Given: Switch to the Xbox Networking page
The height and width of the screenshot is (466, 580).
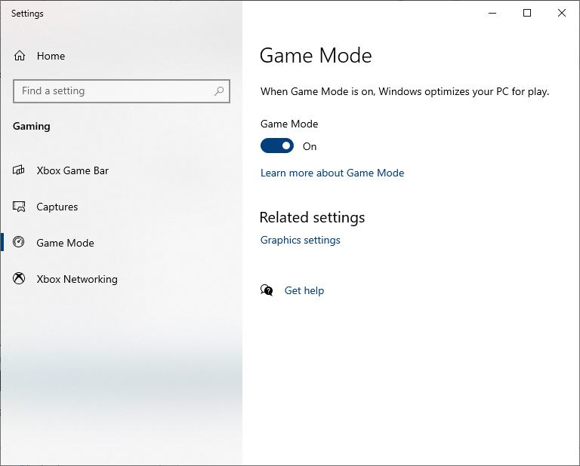Looking at the screenshot, I should pos(77,279).
